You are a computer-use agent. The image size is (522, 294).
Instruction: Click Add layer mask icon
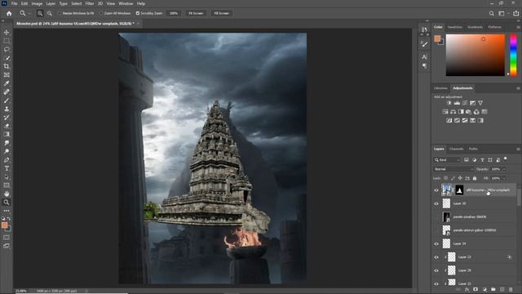476,290
